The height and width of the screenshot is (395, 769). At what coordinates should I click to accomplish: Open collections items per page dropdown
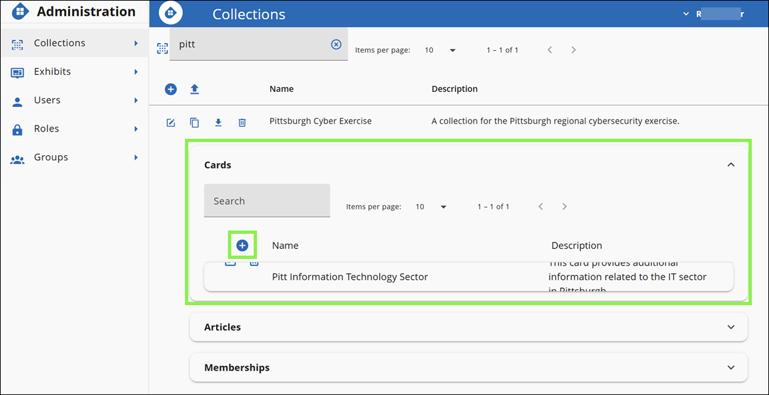tap(441, 50)
